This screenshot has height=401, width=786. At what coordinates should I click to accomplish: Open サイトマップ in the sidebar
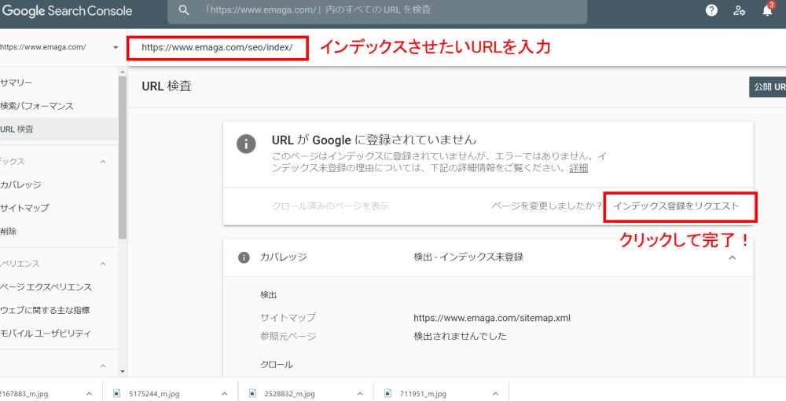[x=25, y=208]
